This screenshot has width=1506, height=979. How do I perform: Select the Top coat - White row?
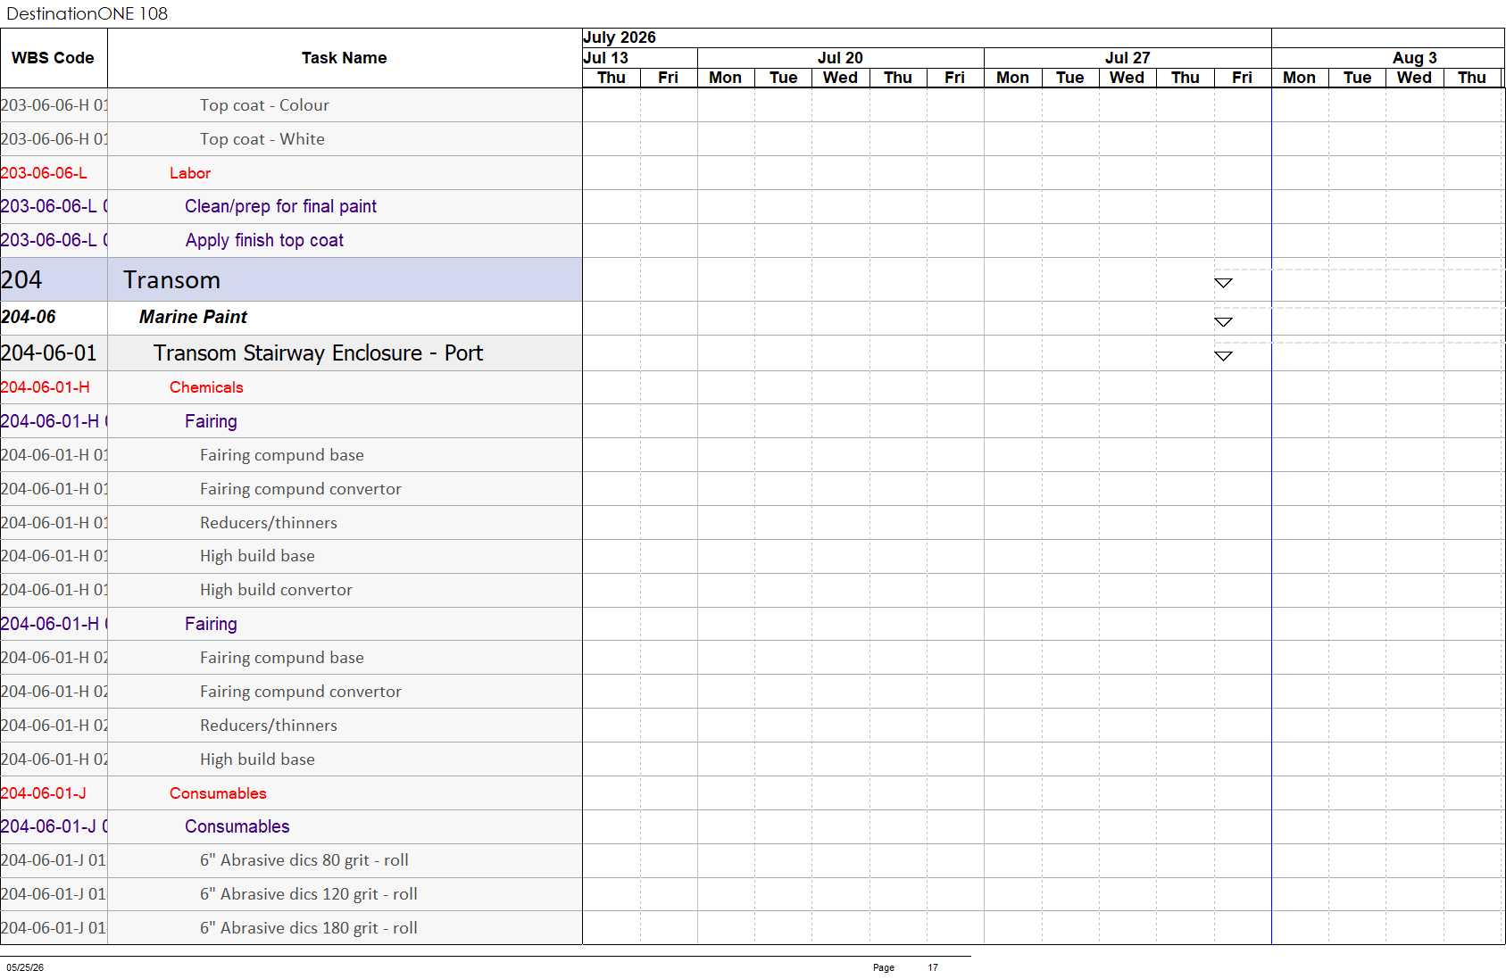coord(291,139)
